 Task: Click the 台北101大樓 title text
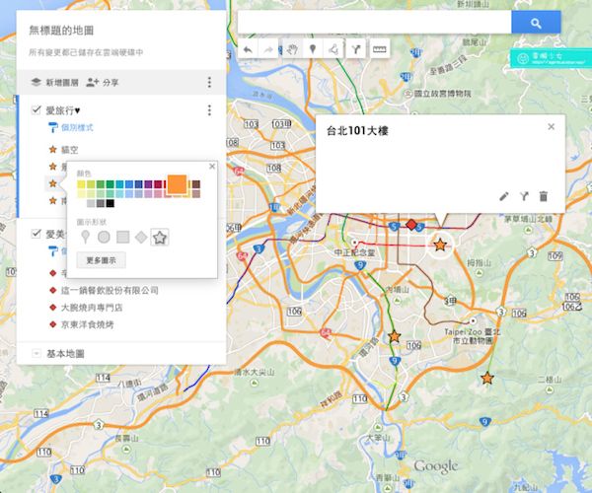click(x=357, y=131)
